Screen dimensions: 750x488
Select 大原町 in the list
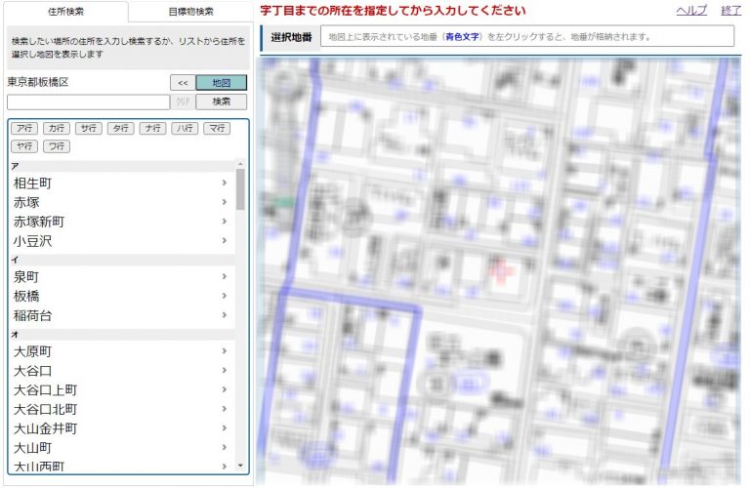122,351
